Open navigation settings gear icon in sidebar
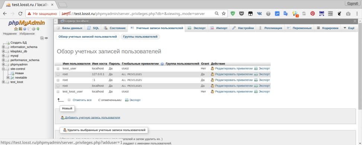The width and height of the screenshot is (362, 145). coord(33,29)
